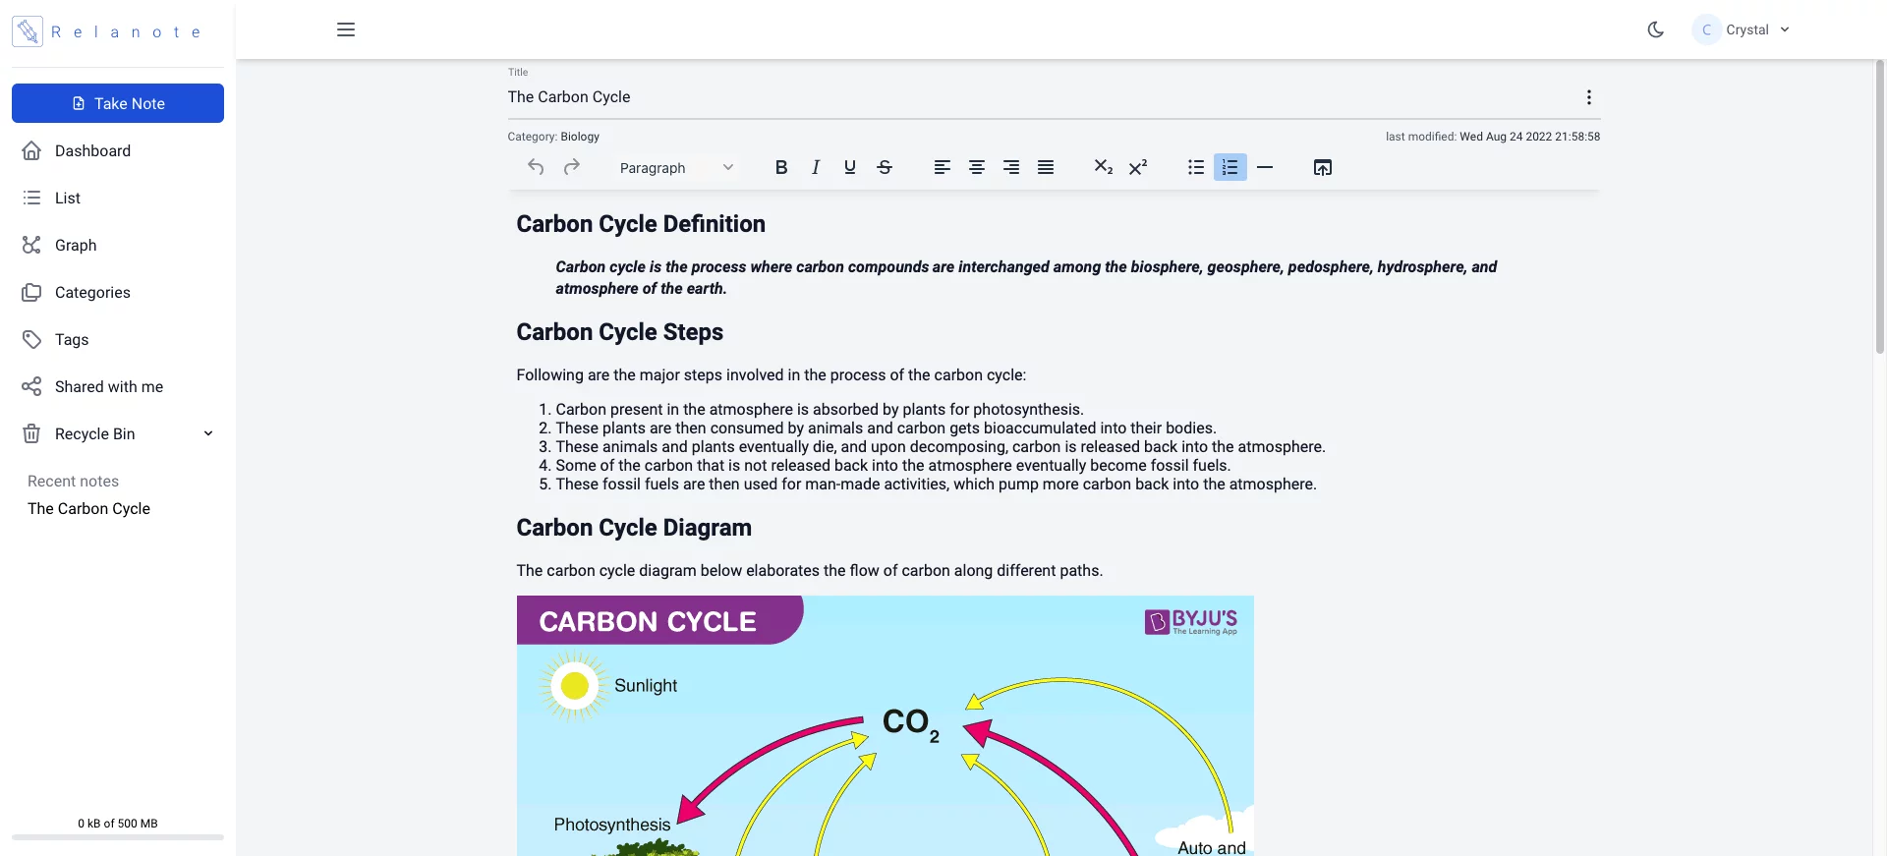Viewport: 1887px width, 856px height.
Task: Click the italic definition paragraph
Action: click(x=1026, y=277)
